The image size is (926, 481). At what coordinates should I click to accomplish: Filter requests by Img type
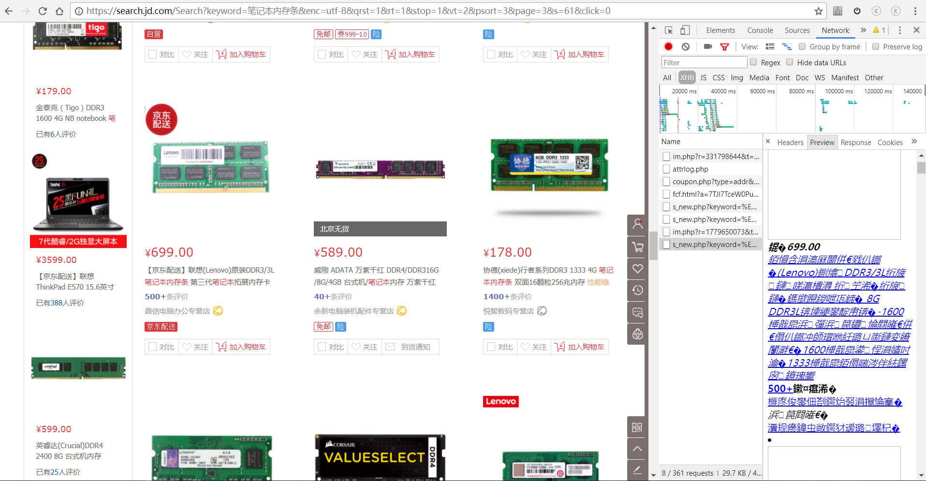pyautogui.click(x=737, y=77)
